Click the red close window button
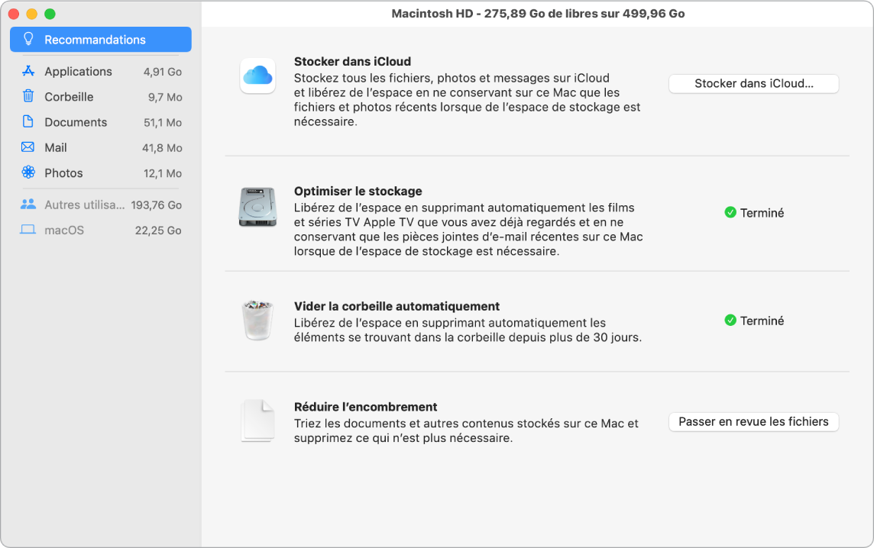 click(14, 14)
